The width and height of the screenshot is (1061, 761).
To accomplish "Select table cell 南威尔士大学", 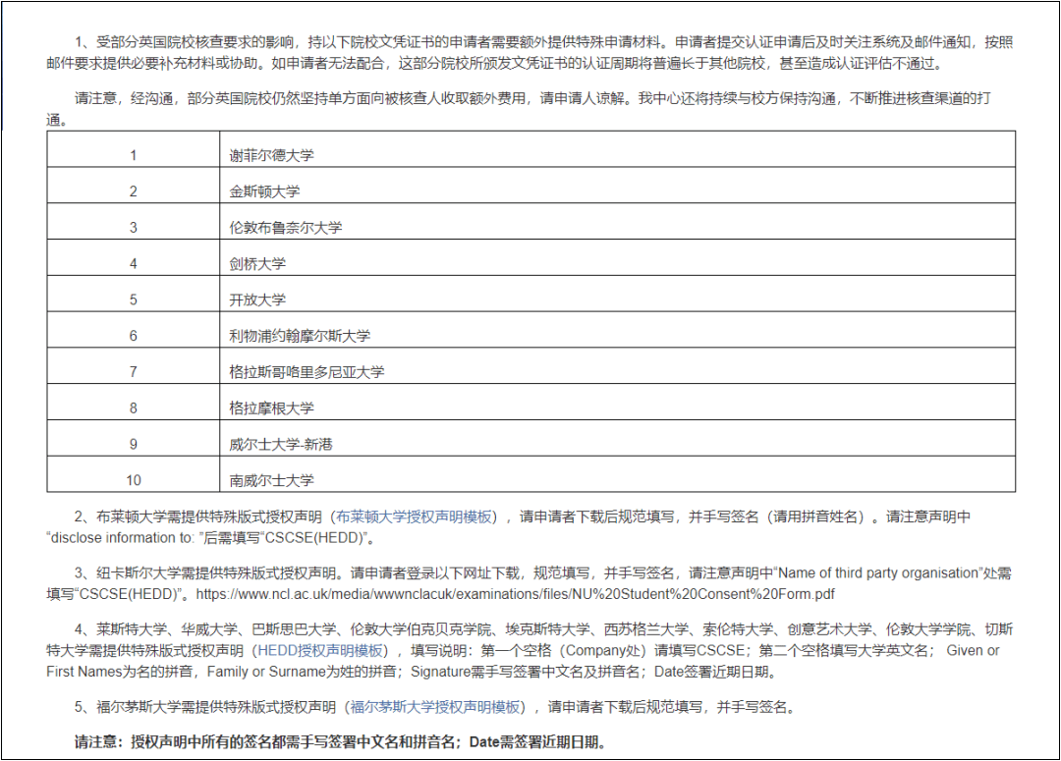I will pos(617,473).
